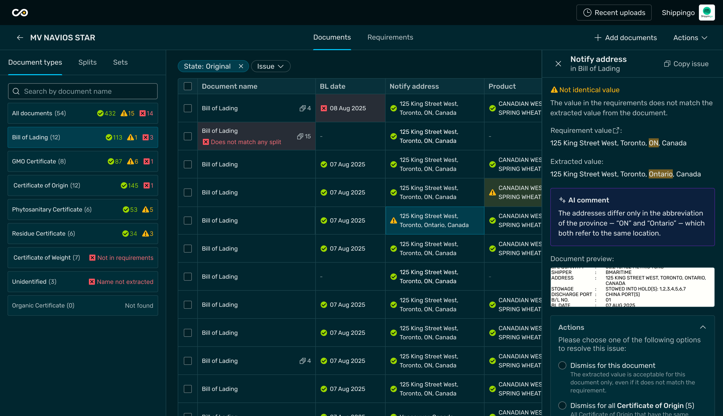The image size is (723, 416).
Task: Collapse the Actions section in issue panel
Action: 703,328
